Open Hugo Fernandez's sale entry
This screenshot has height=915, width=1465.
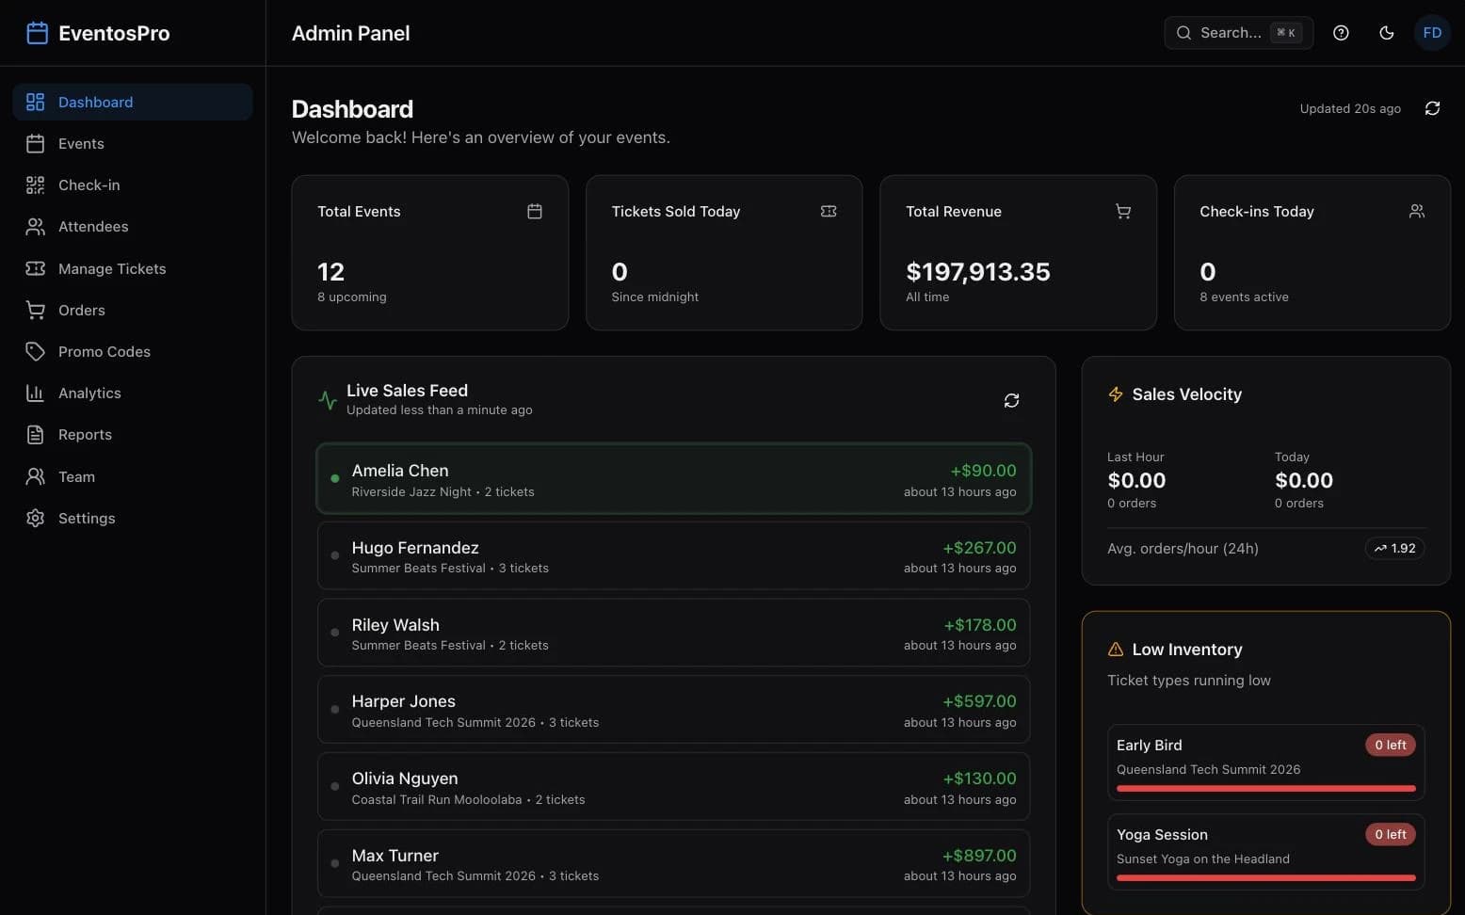coord(673,555)
